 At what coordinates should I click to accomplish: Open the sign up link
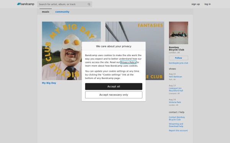(x=195, y=4)
